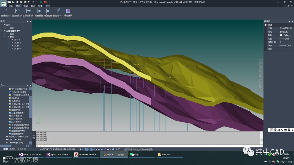Click the Save disk icon in quick toolbar
Image resolution: width=294 pixels, height=165 pixels.
click(17, 2)
